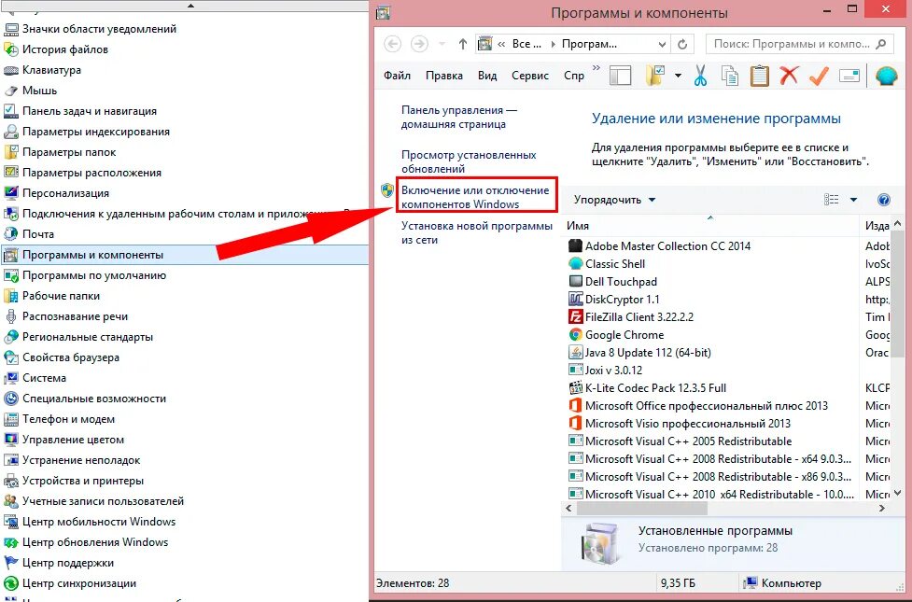The height and width of the screenshot is (602, 912).
Task: Sort by the Имя column header
Action: [709, 226]
